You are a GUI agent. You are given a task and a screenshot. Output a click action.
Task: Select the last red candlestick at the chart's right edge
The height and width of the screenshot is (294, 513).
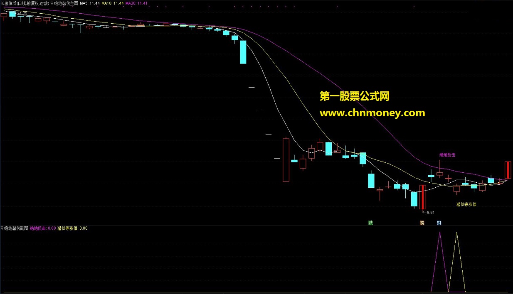coord(508,170)
